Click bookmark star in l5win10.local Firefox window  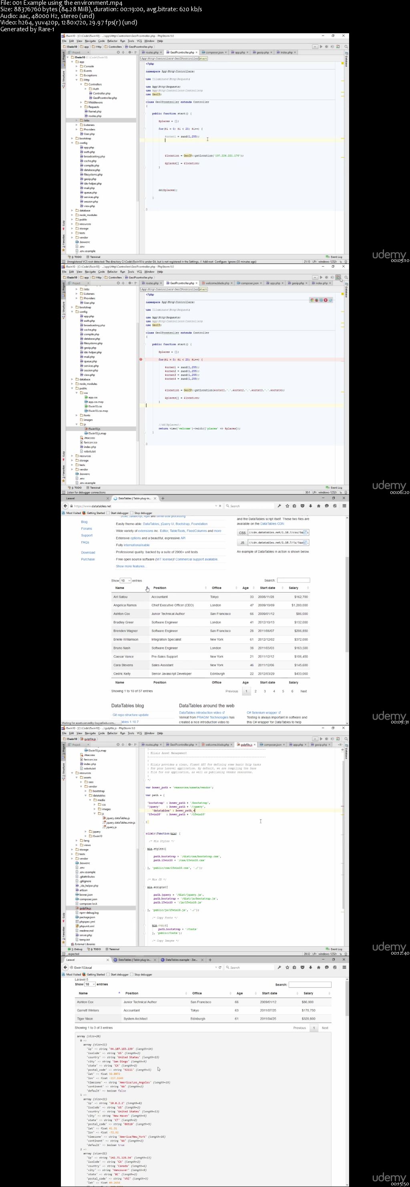coord(287,967)
